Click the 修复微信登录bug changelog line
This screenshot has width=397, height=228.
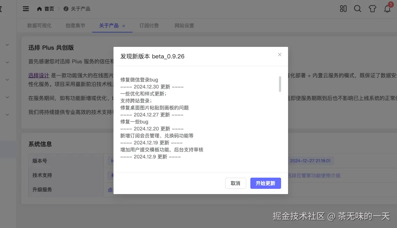coord(139,80)
